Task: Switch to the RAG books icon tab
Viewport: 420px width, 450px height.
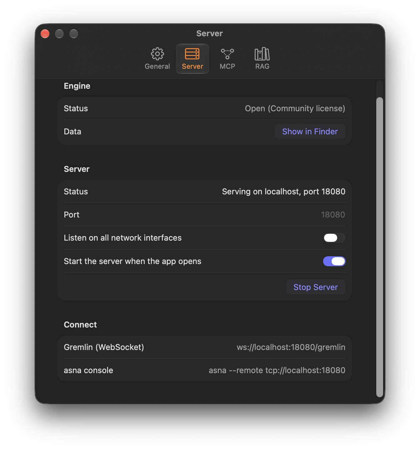Action: point(262,59)
